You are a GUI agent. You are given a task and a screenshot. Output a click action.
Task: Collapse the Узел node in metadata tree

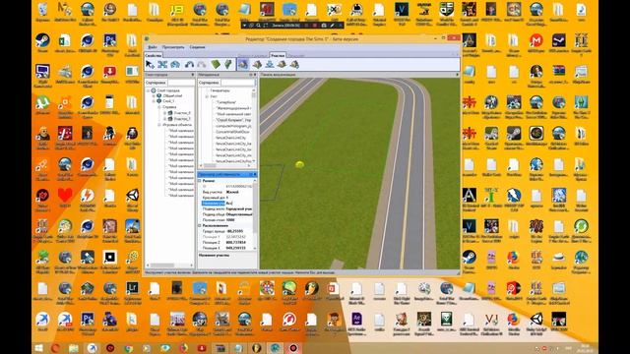(x=207, y=96)
